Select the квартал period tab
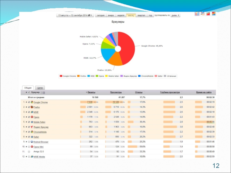This screenshot has height=173, width=231. click(x=141, y=15)
